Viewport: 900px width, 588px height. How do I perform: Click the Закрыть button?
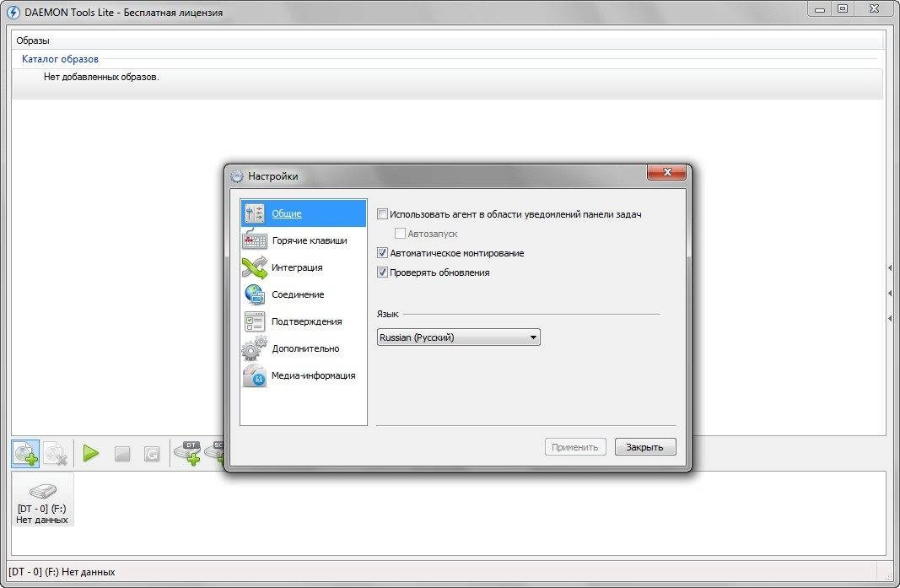click(x=645, y=447)
